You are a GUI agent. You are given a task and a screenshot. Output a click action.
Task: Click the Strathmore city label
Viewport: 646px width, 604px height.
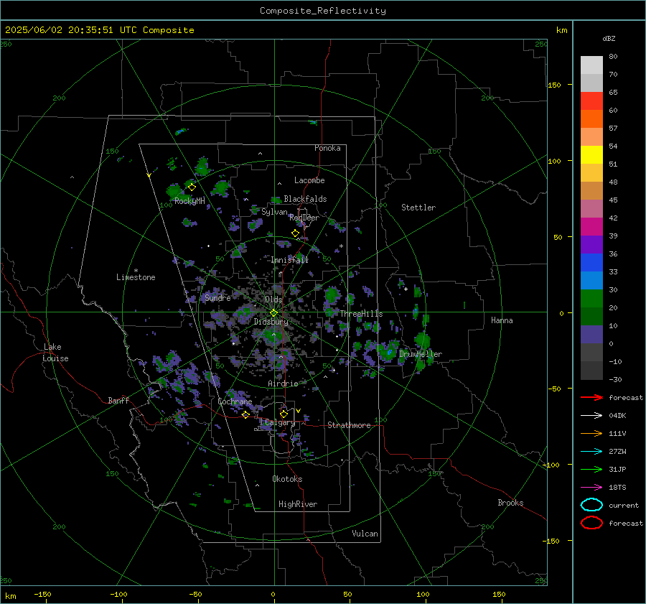tap(349, 425)
